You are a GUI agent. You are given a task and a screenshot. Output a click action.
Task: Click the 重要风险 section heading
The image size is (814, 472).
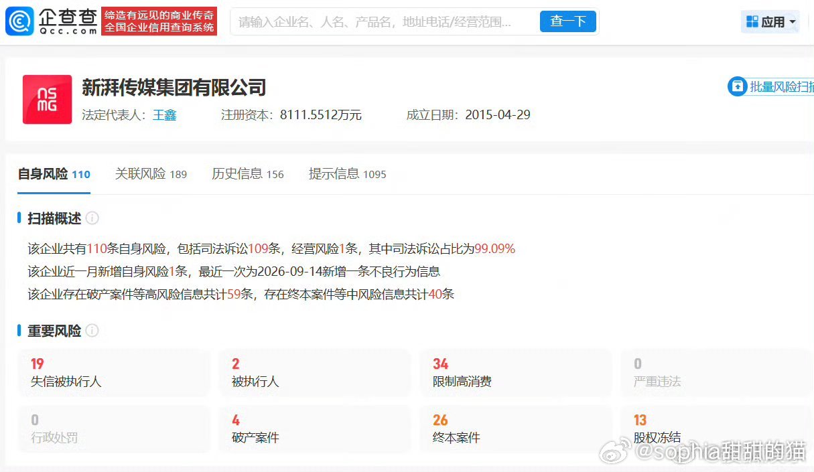(x=54, y=331)
